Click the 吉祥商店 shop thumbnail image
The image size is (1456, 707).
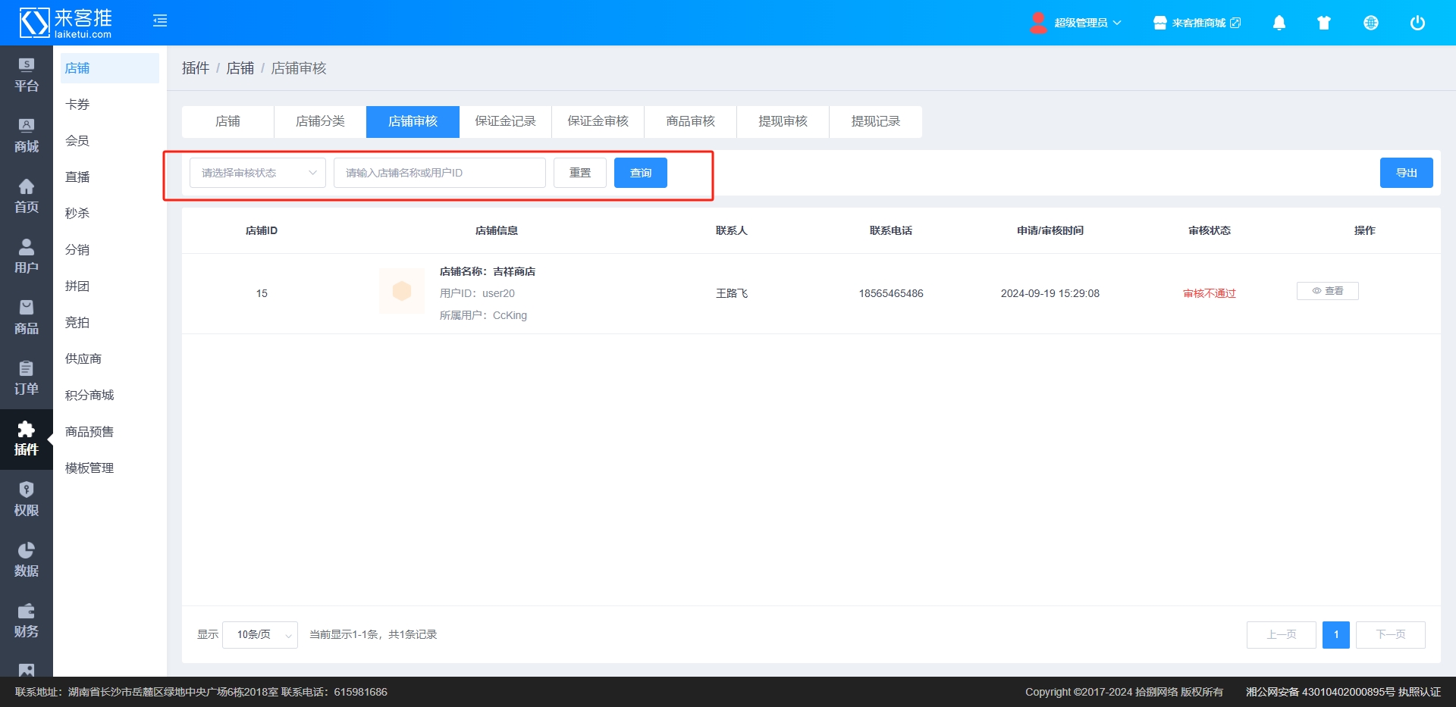click(402, 292)
